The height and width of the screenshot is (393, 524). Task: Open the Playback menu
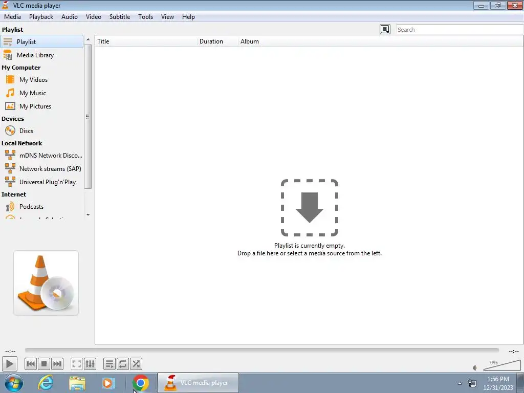point(41,17)
